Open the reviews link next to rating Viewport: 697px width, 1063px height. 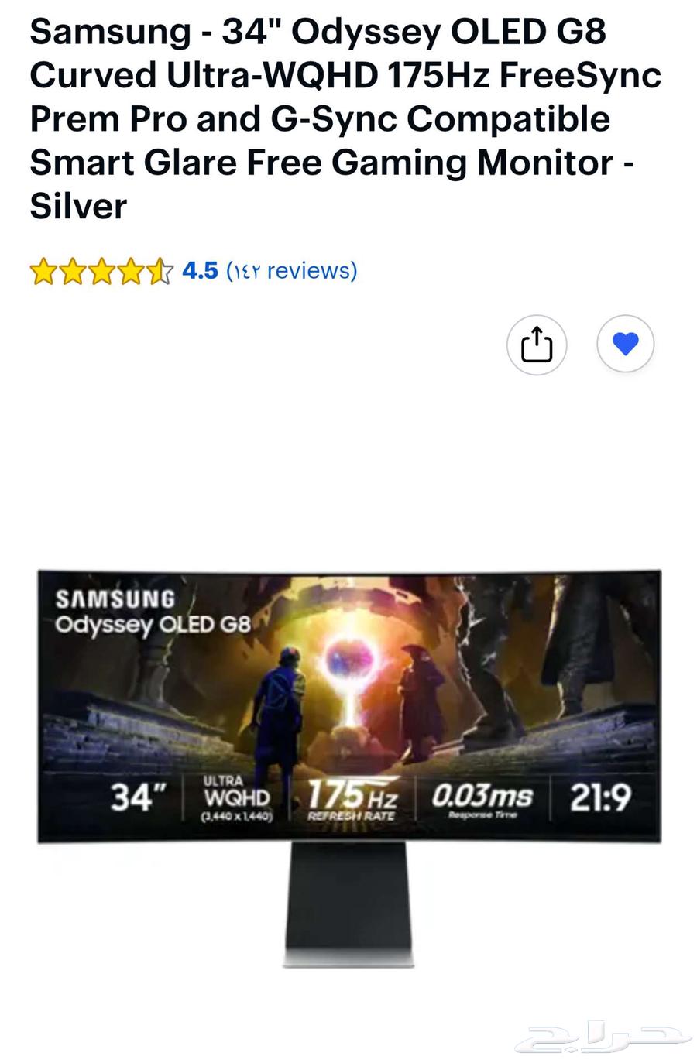(291, 271)
